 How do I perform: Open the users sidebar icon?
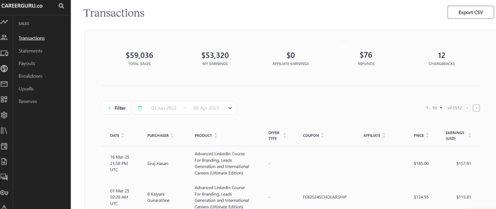pos(4,37)
